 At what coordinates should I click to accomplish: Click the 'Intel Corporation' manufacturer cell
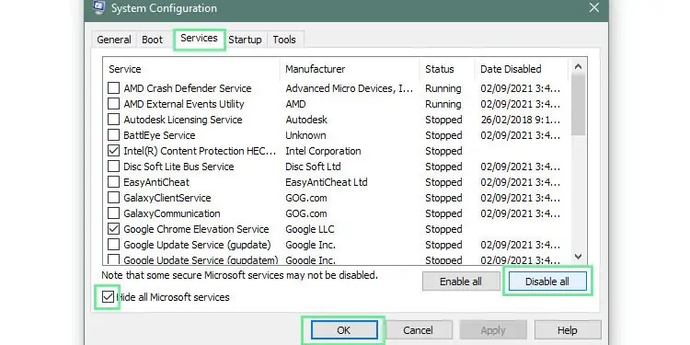click(323, 151)
